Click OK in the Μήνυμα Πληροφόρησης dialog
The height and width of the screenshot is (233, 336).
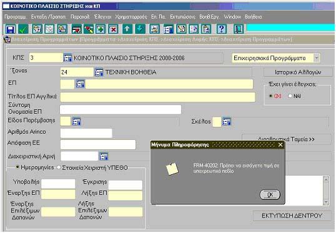coord(270,195)
